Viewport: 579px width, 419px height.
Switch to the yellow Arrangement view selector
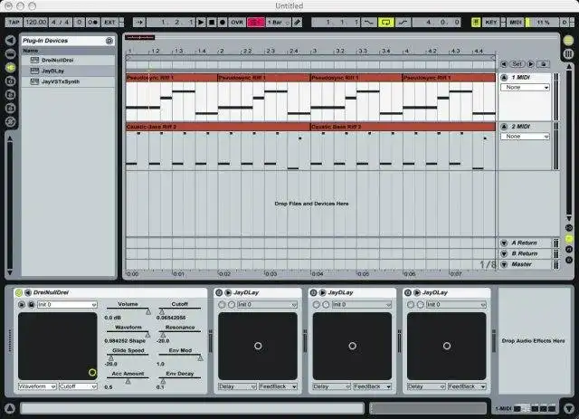(x=568, y=40)
